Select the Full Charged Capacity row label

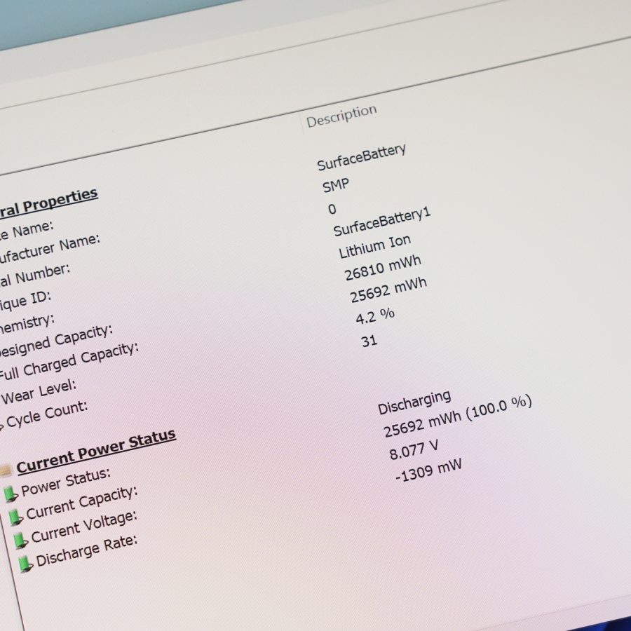[x=69, y=361]
